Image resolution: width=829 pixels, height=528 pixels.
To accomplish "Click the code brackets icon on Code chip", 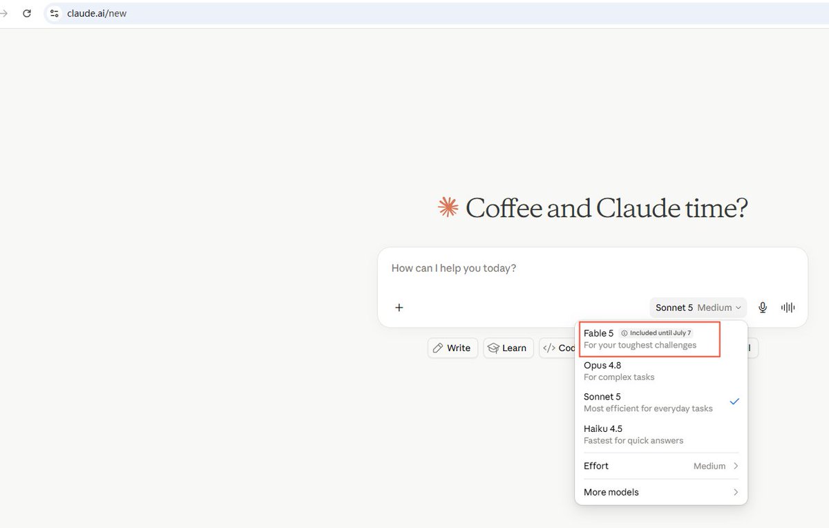I will pos(549,348).
